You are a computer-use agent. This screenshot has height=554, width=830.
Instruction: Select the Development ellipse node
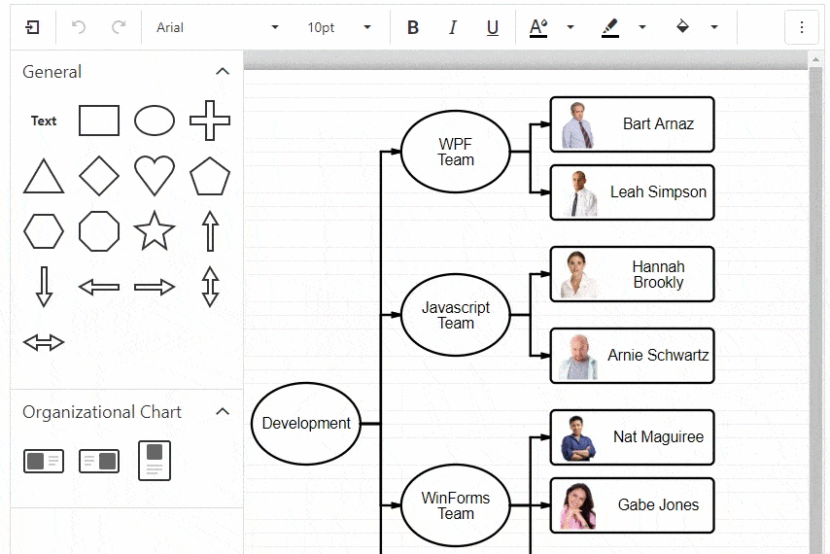pyautogui.click(x=306, y=424)
